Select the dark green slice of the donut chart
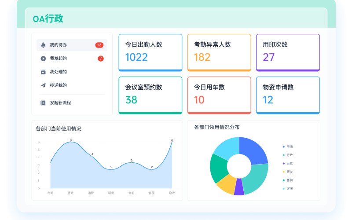Screen dimensions: 352x220 tap(218, 168)
